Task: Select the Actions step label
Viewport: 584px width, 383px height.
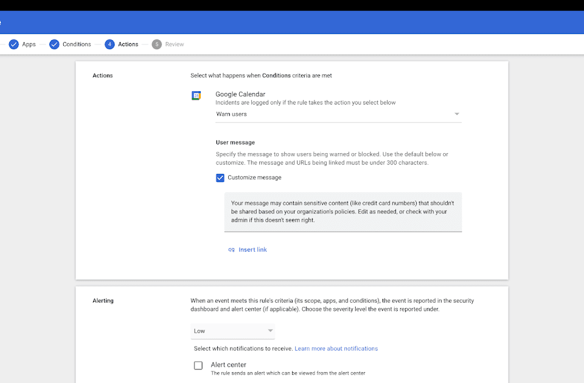Action: pyautogui.click(x=128, y=44)
